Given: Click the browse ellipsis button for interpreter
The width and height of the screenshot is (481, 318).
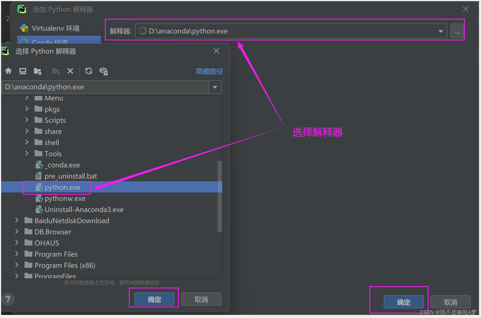Looking at the screenshot, I should click(x=457, y=31).
